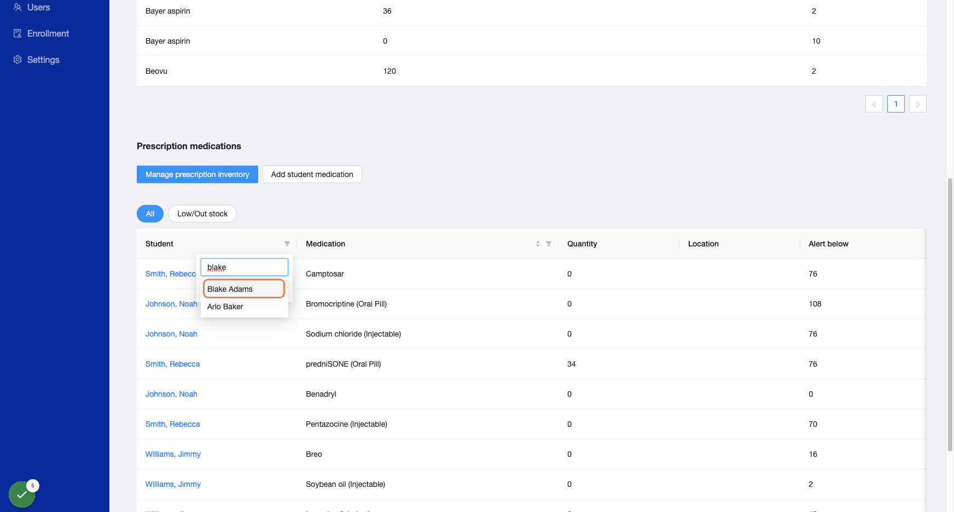The width and height of the screenshot is (954, 512).
Task: Click the student search field containing blake
Action: click(244, 267)
